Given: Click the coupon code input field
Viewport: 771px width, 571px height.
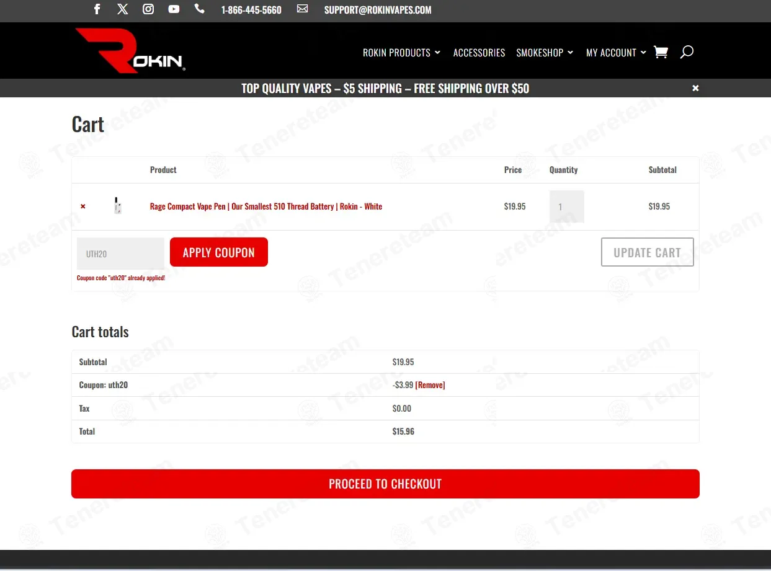Looking at the screenshot, I should click(x=120, y=254).
